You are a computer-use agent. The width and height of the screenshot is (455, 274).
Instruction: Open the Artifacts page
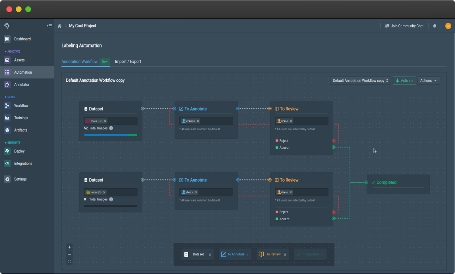pos(20,130)
